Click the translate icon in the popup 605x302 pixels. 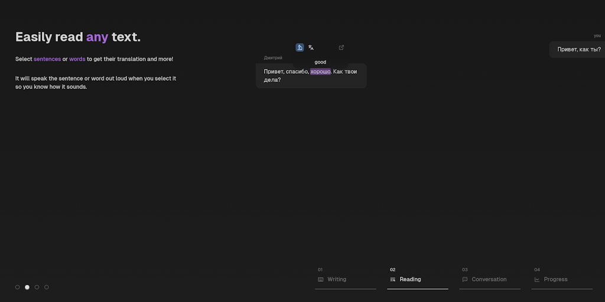tap(311, 48)
